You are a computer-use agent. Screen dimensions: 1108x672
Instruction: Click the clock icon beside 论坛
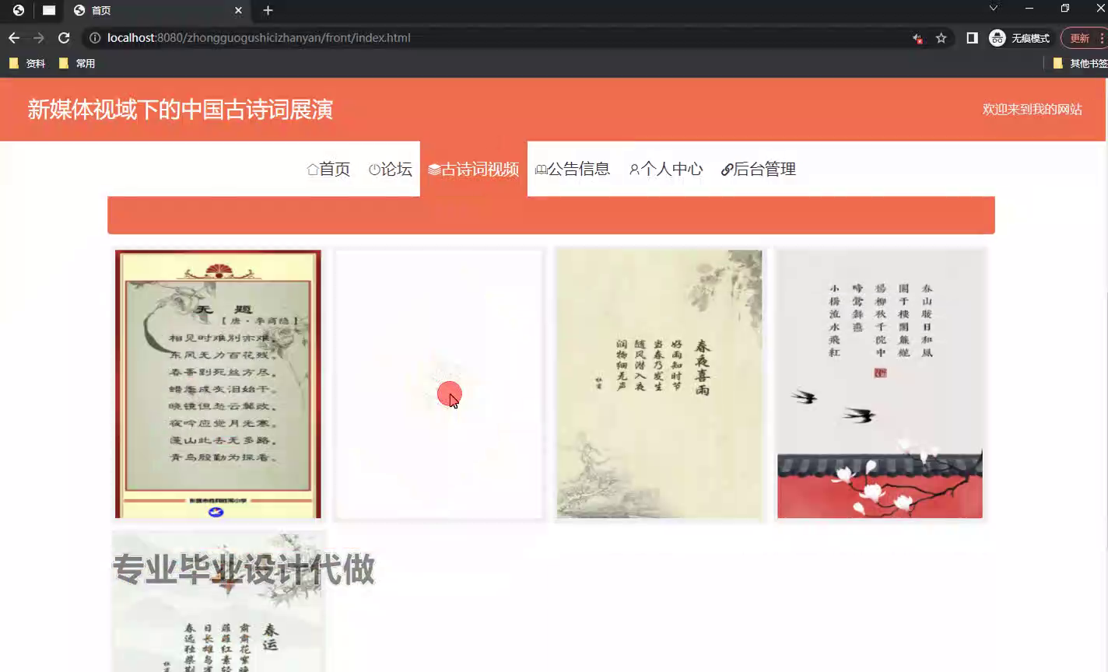point(374,170)
